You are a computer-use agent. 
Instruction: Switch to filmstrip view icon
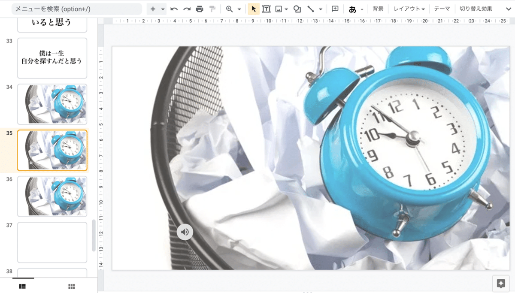point(23,286)
